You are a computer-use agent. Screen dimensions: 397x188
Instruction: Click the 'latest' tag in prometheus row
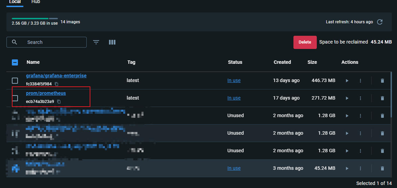point(133,98)
